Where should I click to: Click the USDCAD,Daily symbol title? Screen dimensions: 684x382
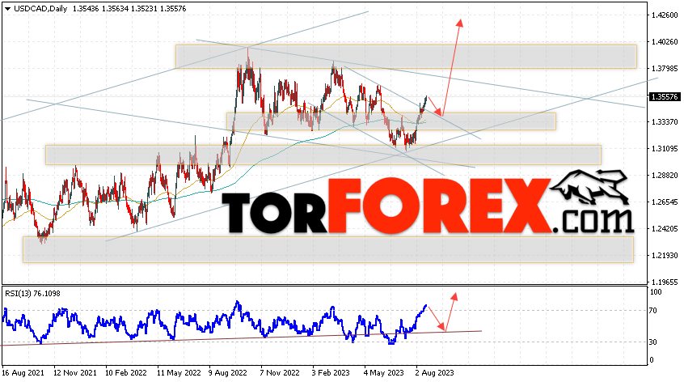pos(40,9)
